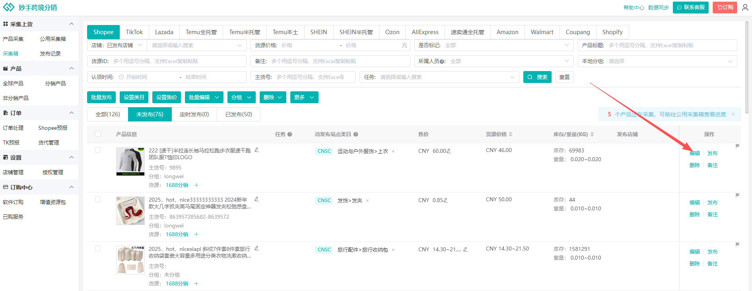Expand the 更多 dropdown menu
Screen dimensions: 752x291
(305, 97)
